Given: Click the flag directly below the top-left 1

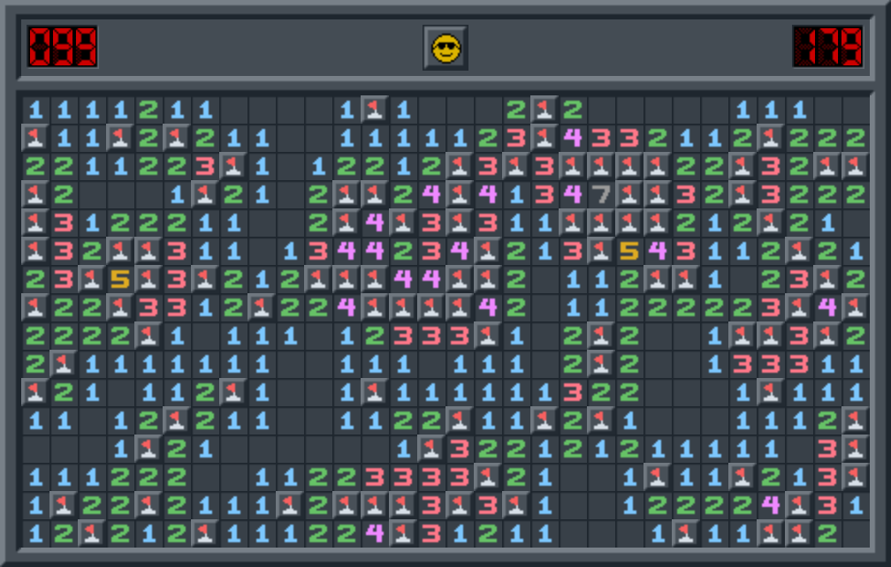Looking at the screenshot, I should (35, 138).
